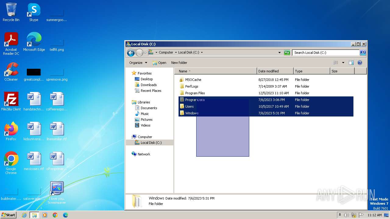Click Libraries in the navigation pane
This screenshot has height=219, width=390.
(144, 102)
